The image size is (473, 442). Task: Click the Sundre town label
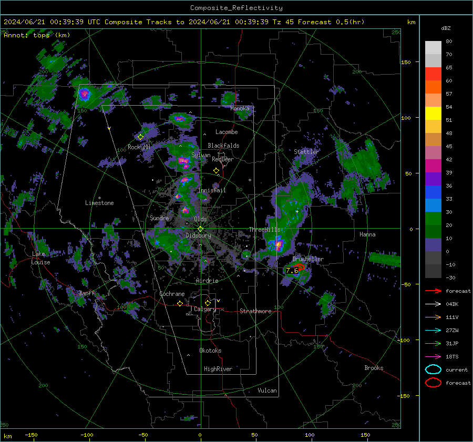(x=159, y=218)
